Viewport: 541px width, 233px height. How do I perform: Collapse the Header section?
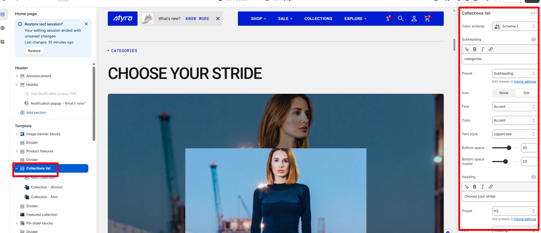tap(17, 85)
